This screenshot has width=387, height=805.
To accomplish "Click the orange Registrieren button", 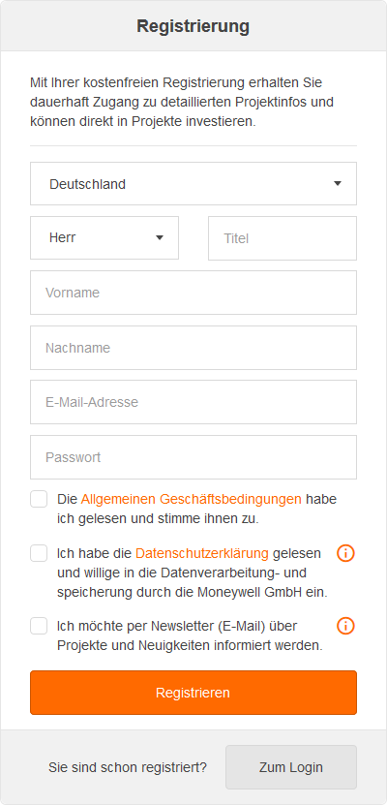I will (193, 693).
